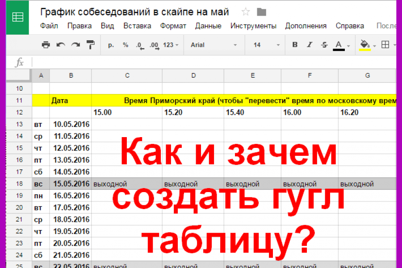This screenshot has height=268, width=402.
Task: Increase decimal places with the .00 button
Action: coord(155,46)
